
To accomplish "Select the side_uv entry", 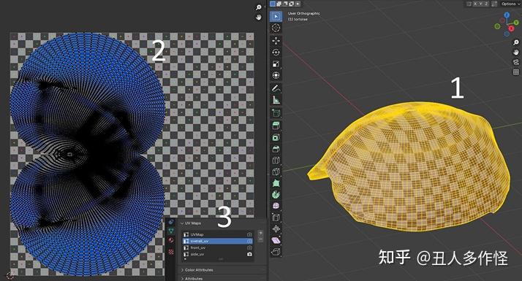I will point(217,254).
